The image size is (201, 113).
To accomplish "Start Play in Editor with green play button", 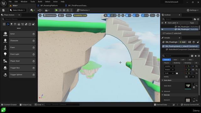I will [x=57, y=10].
